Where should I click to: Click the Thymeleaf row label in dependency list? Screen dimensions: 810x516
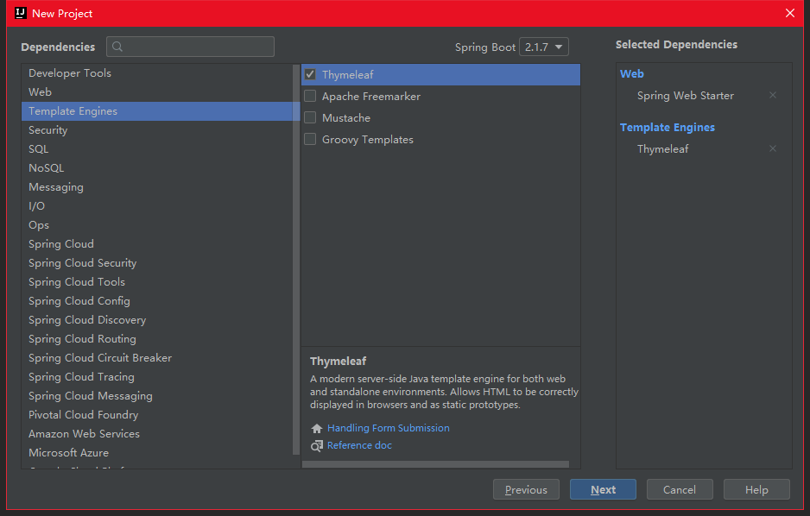[x=348, y=75]
